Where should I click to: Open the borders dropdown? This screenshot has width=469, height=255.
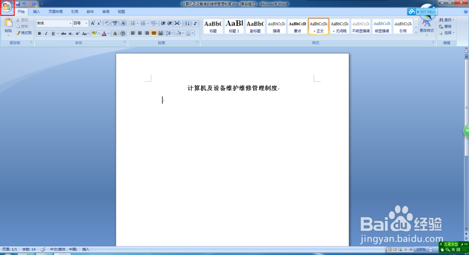pos(193,33)
